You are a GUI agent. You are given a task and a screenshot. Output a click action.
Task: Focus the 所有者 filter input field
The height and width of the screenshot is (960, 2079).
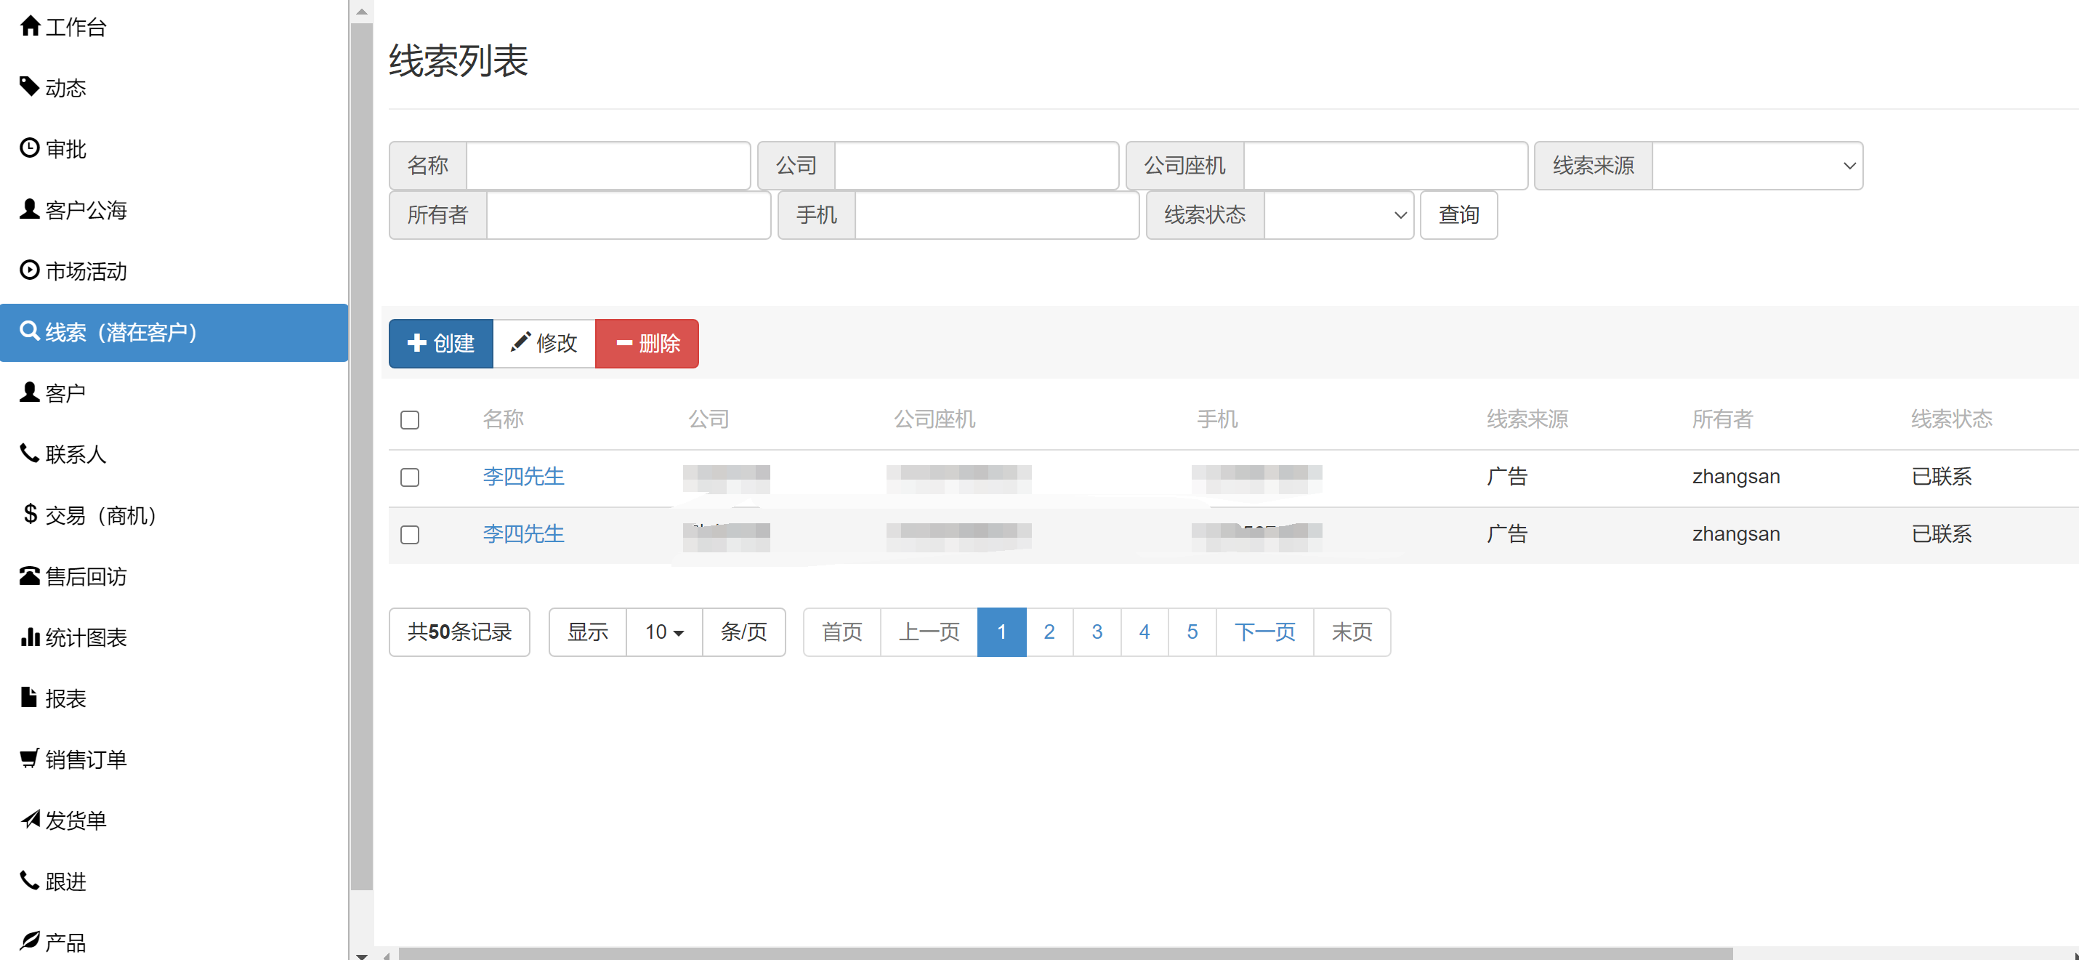pyautogui.click(x=629, y=215)
